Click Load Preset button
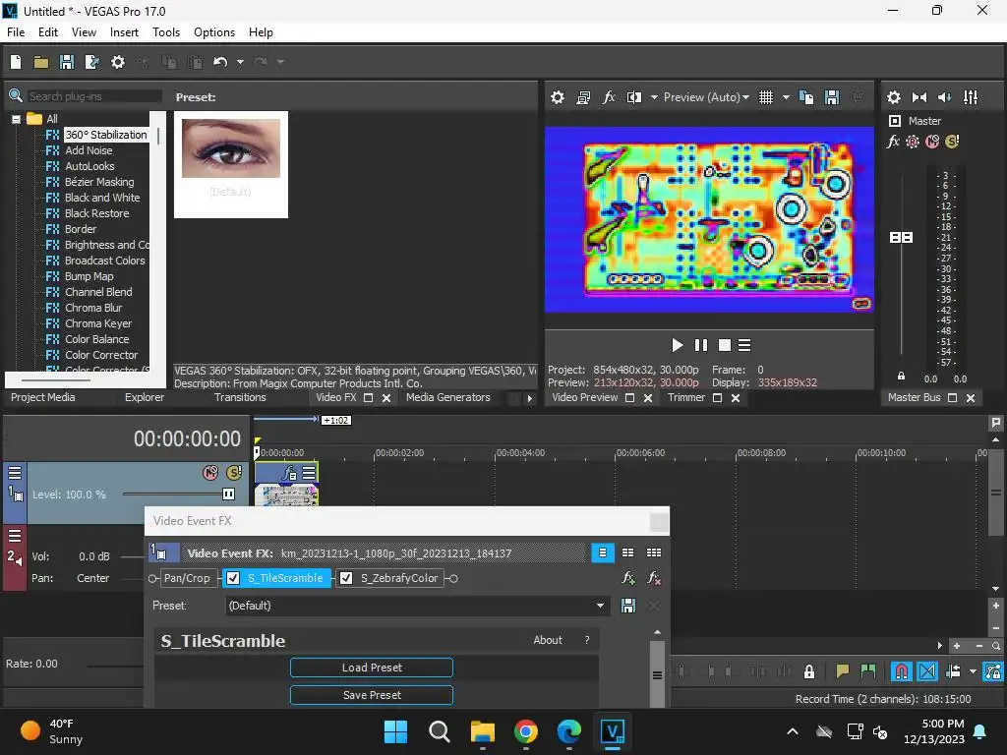The height and width of the screenshot is (755, 1007). tap(371, 668)
